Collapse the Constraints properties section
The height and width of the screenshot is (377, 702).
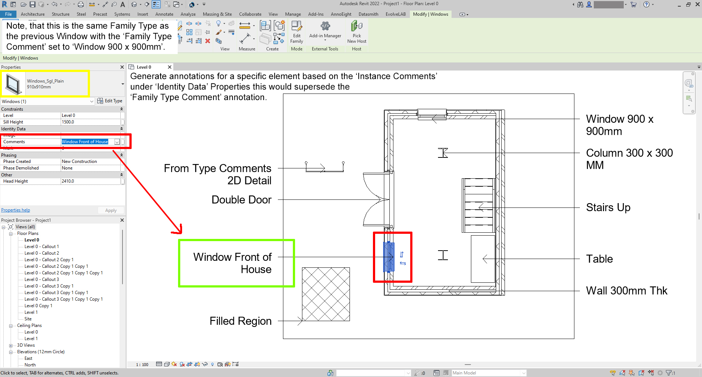[x=121, y=109]
